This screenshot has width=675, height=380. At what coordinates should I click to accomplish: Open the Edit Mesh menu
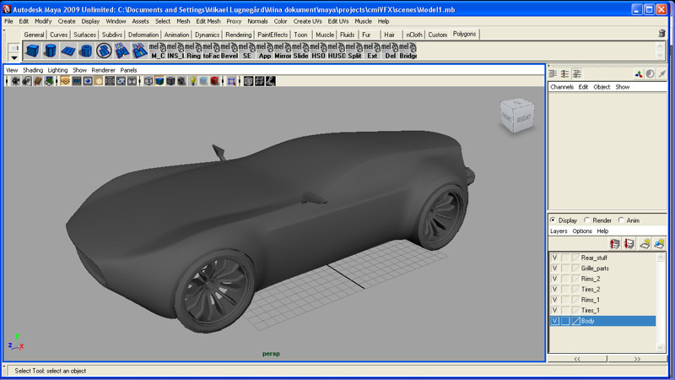[208, 21]
